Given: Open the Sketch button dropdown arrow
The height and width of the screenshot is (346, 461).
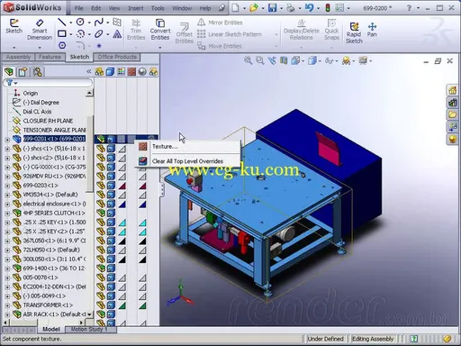Looking at the screenshot, I should [x=14, y=48].
